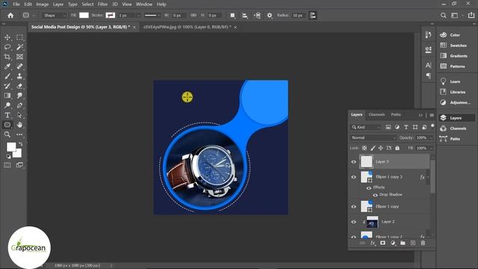Open the File menu

click(x=16, y=4)
